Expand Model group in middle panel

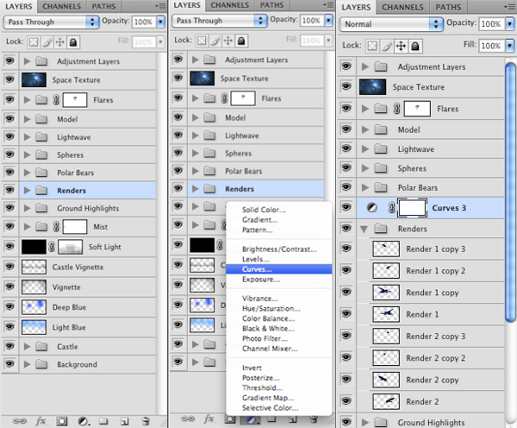click(x=196, y=117)
